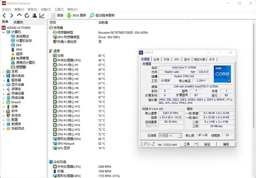Image resolution: width=256 pixels, height=178 pixels.
Task: Switch to the 收藏夹 tab
Action: (x=19, y=22)
